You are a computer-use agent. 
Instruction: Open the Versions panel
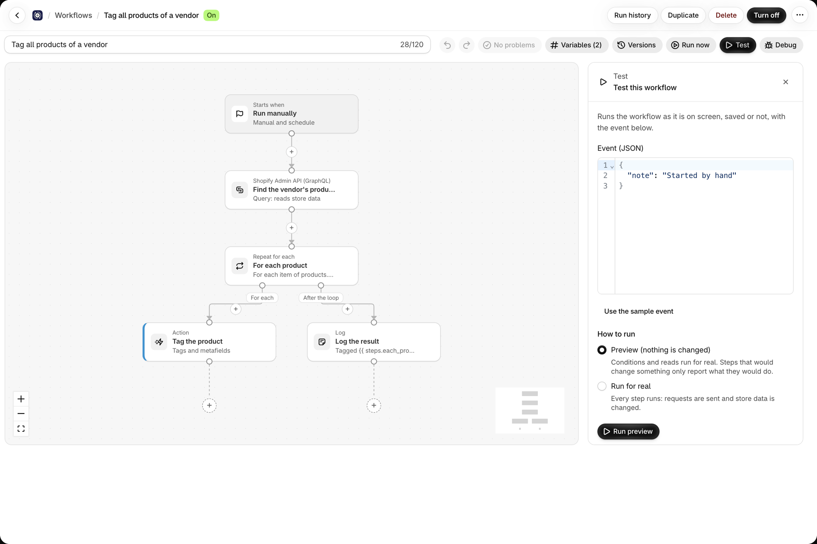637,45
